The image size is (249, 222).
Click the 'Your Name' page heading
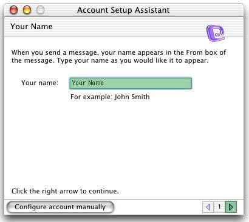pyautogui.click(x=32, y=27)
